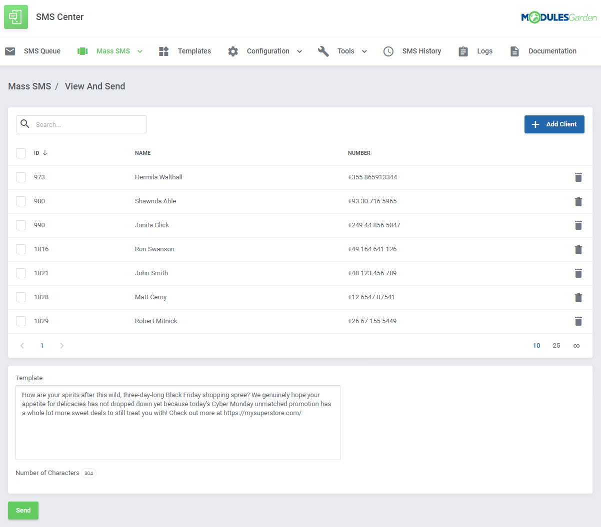Open the SMS History section
This screenshot has height=527, width=601.
tap(422, 51)
